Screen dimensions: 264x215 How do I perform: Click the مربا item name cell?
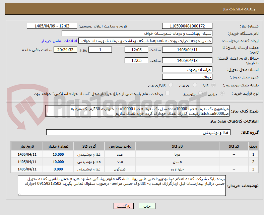click(x=177, y=154)
